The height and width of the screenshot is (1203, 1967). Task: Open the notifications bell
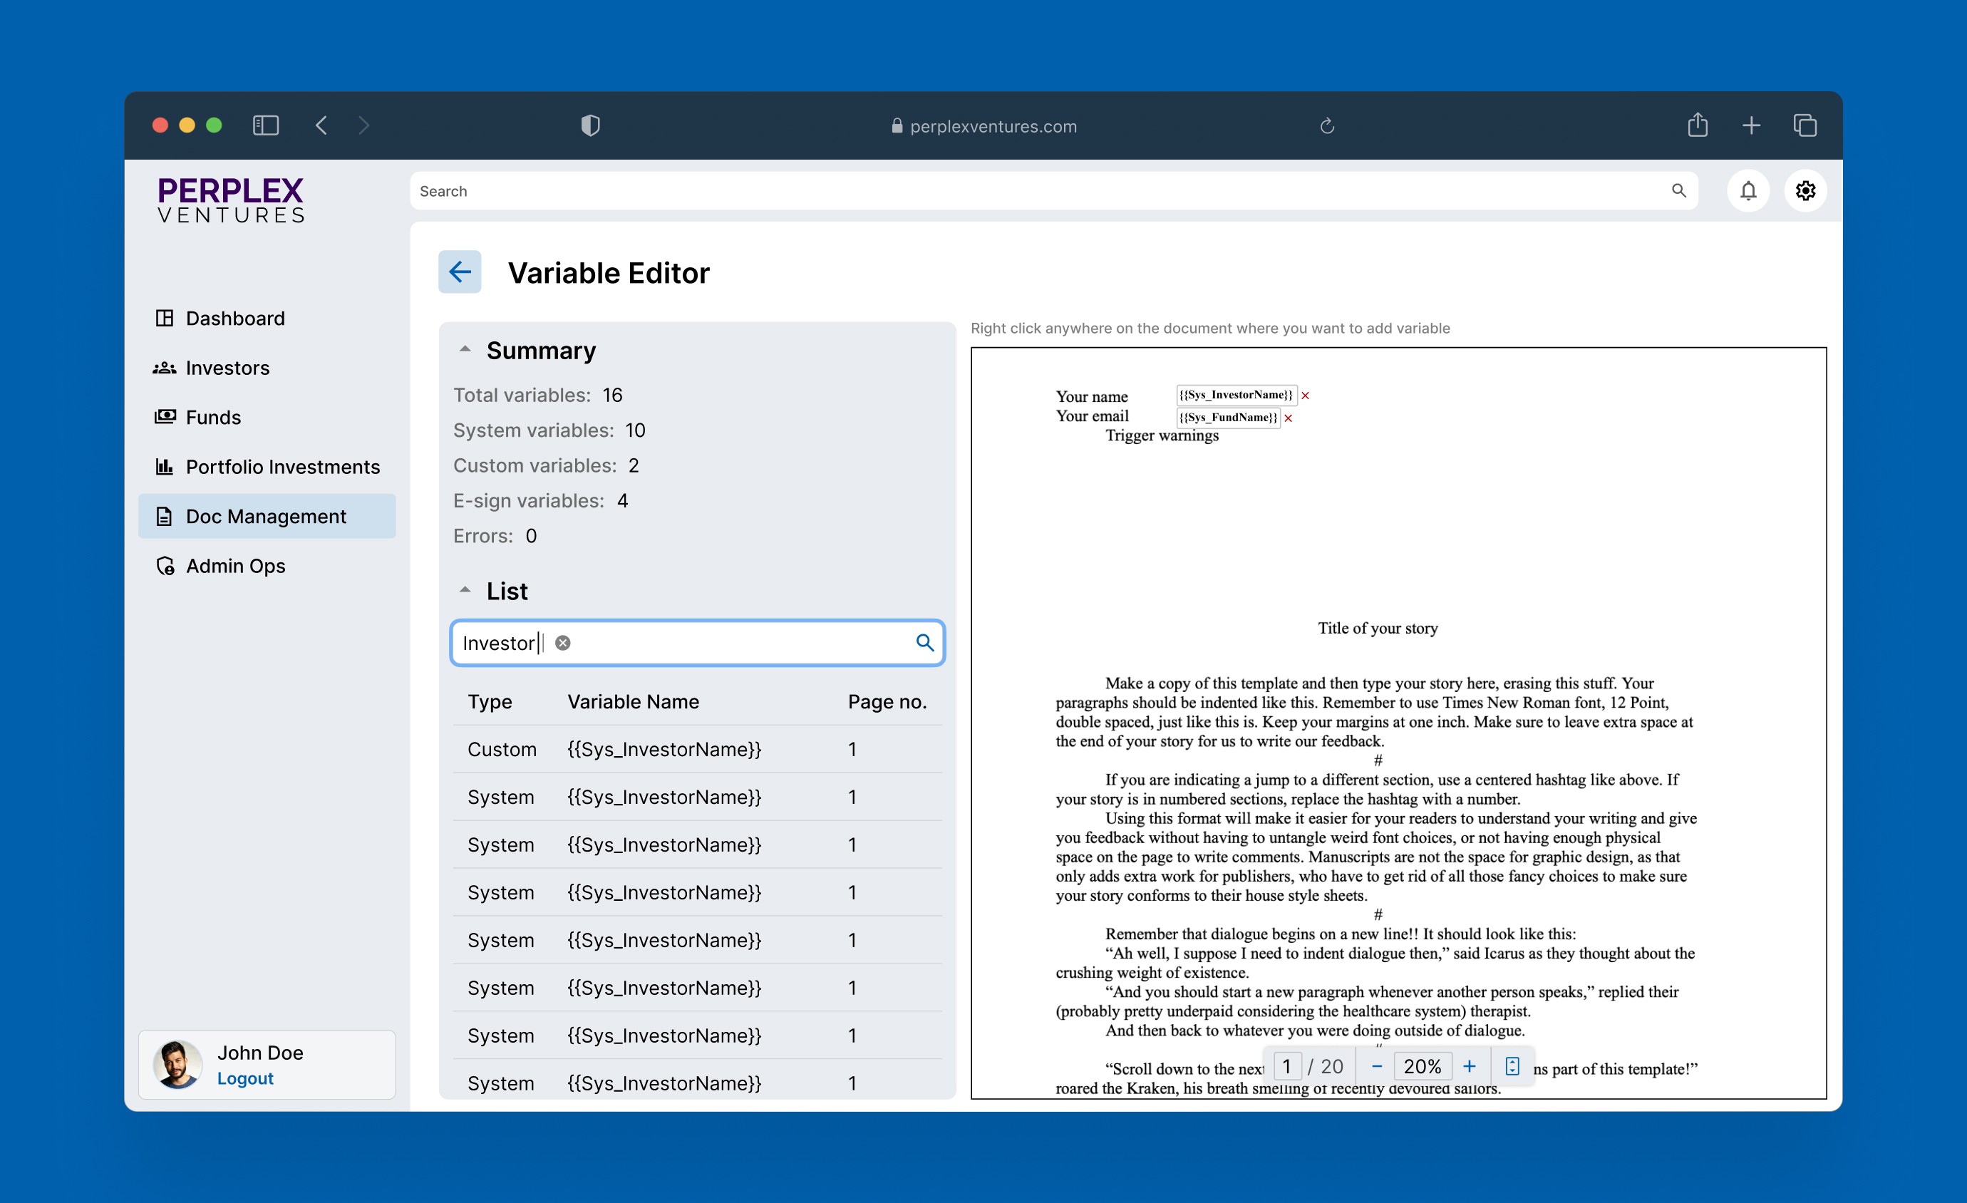coord(1747,191)
